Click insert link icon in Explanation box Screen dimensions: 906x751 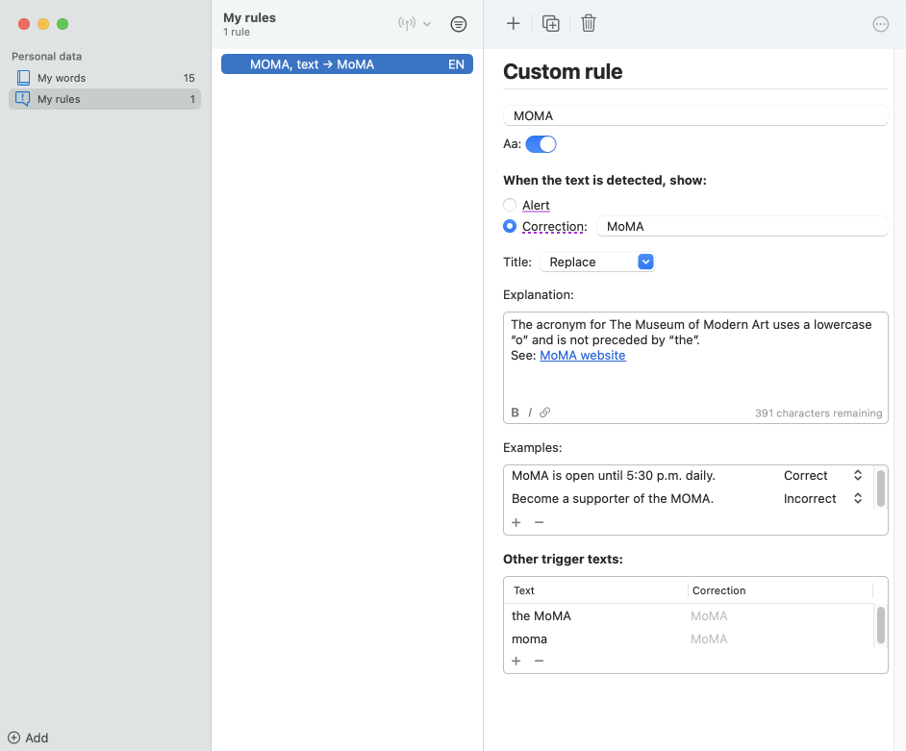click(545, 413)
